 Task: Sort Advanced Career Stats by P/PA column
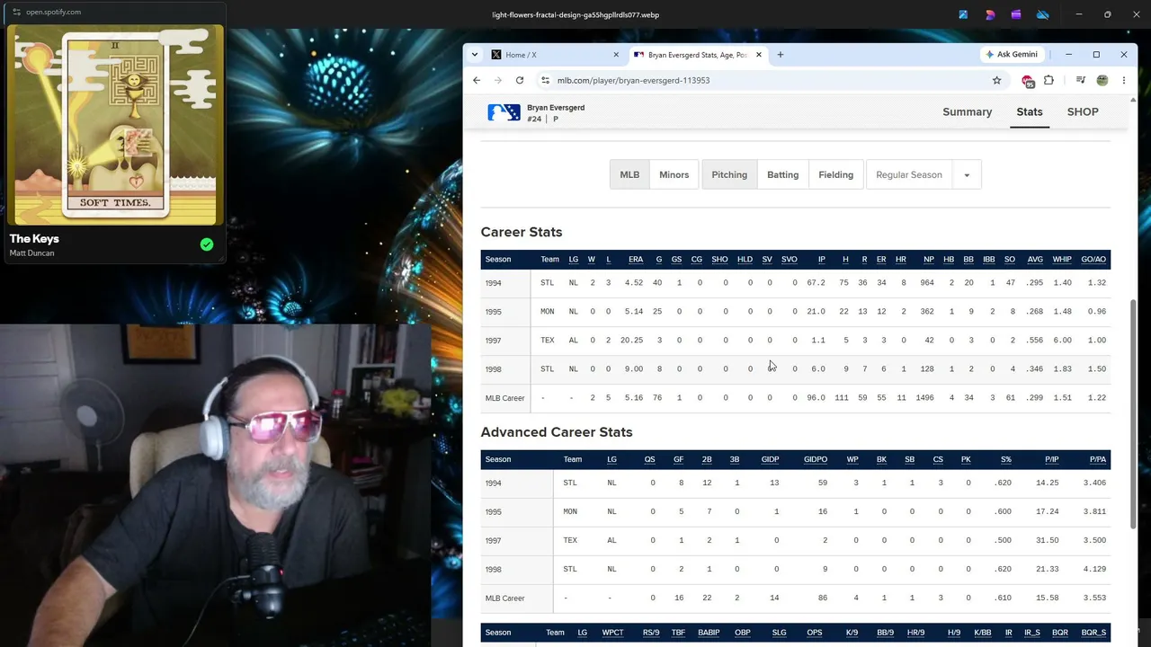1098,459
